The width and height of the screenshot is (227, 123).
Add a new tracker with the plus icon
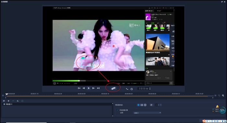tap(8, 101)
